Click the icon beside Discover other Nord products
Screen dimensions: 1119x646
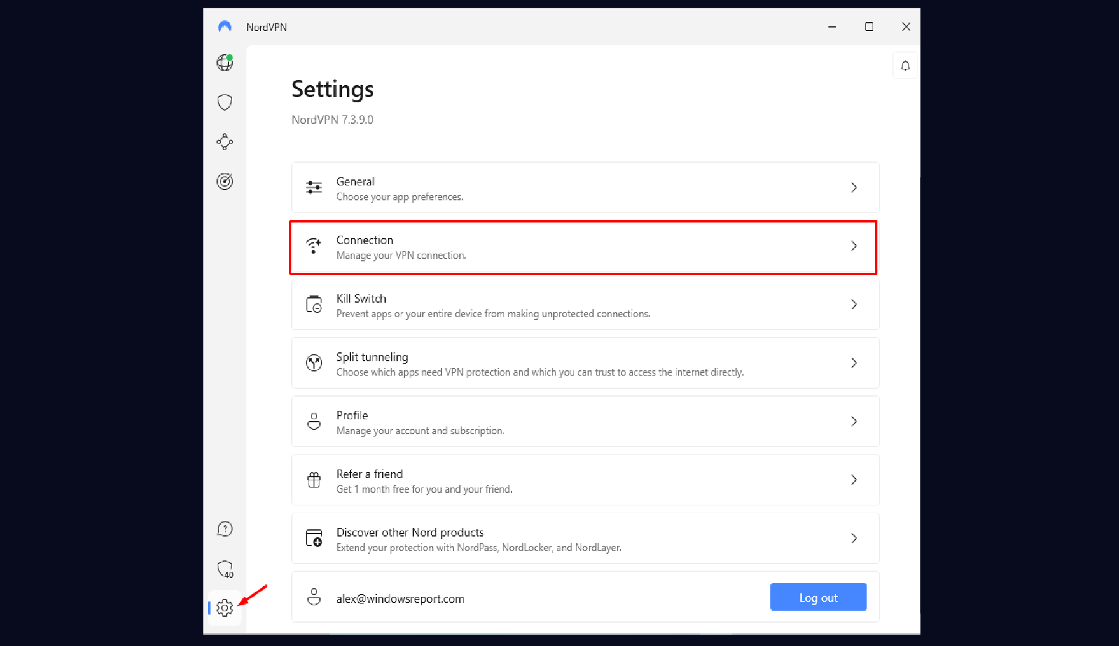pyautogui.click(x=314, y=538)
